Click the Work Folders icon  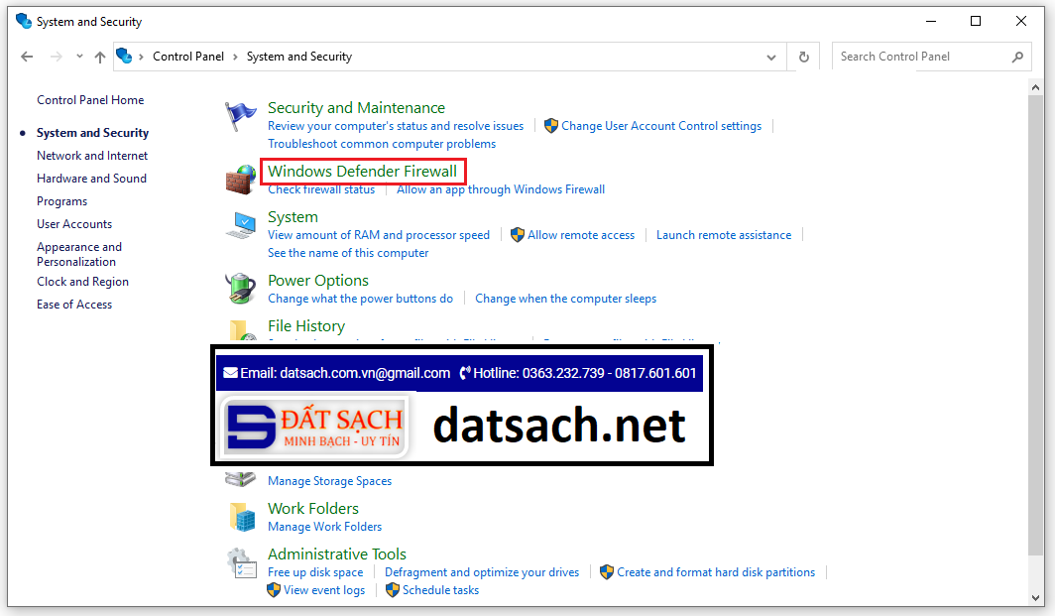click(240, 517)
